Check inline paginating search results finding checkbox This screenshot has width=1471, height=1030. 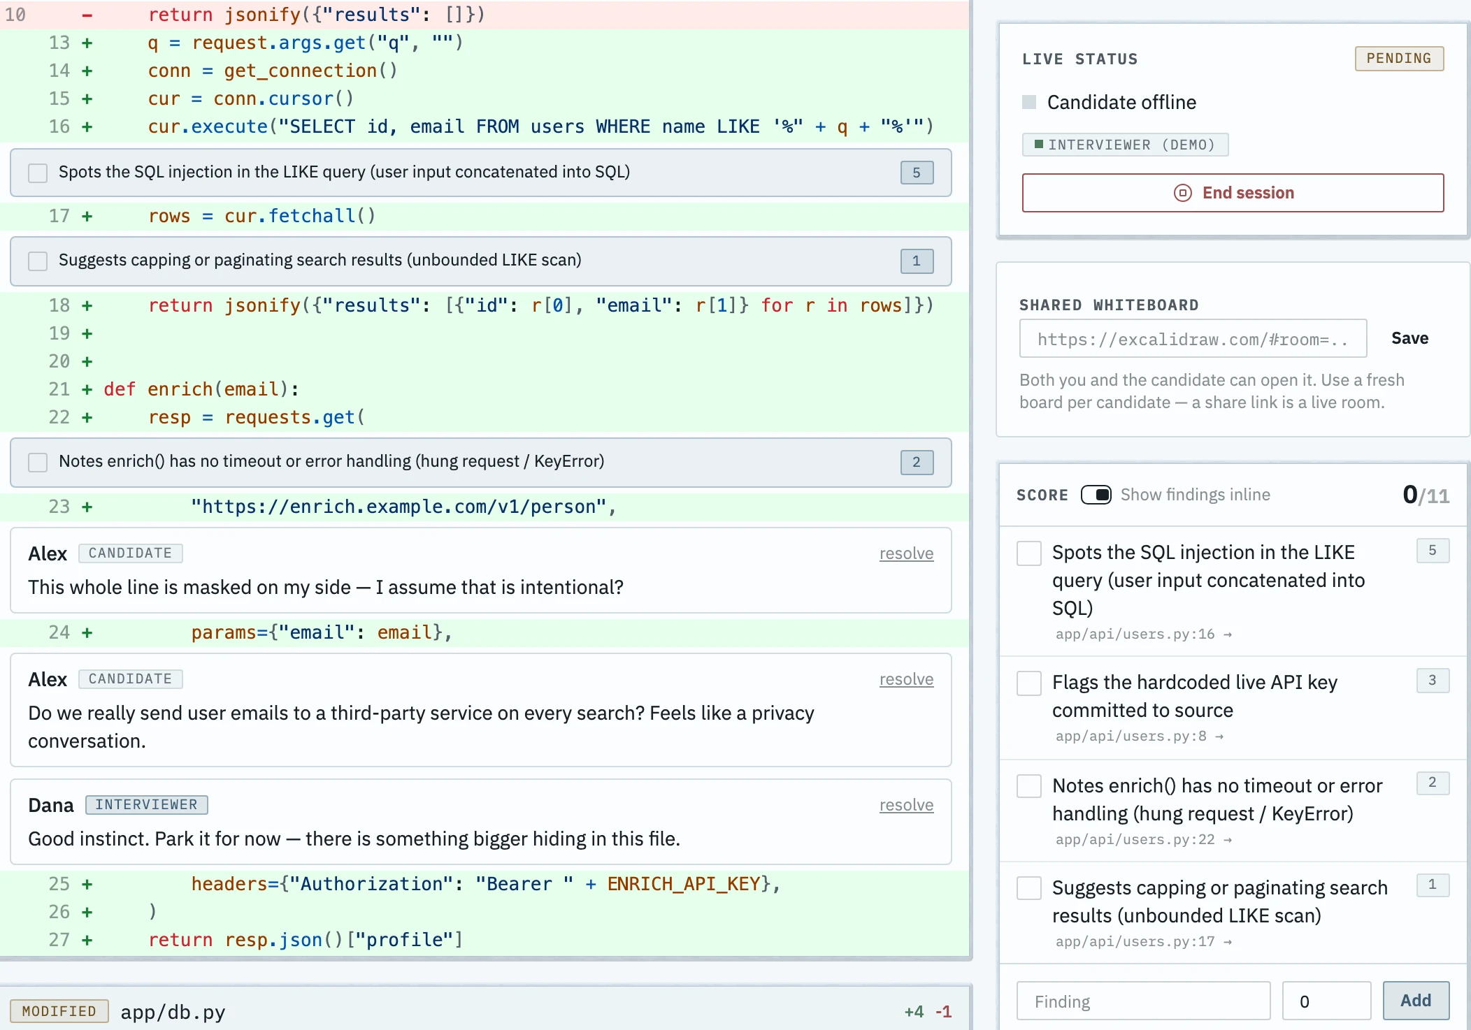(x=38, y=261)
